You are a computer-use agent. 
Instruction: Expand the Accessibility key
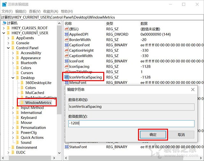pos(13,53)
